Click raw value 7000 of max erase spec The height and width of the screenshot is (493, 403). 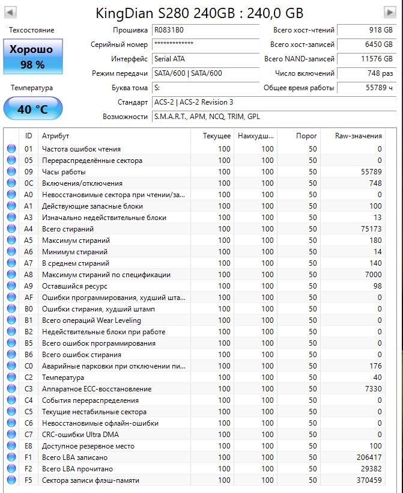pyautogui.click(x=374, y=275)
